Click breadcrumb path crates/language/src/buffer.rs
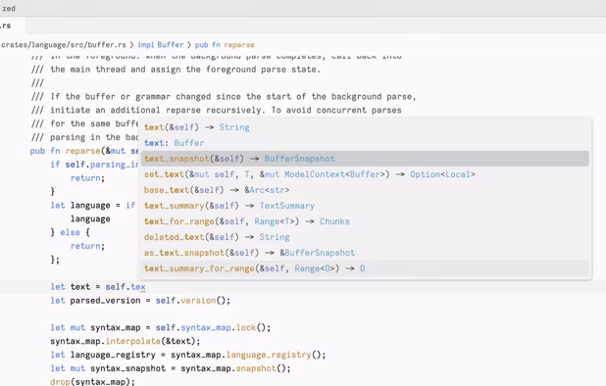 [x=64, y=45]
